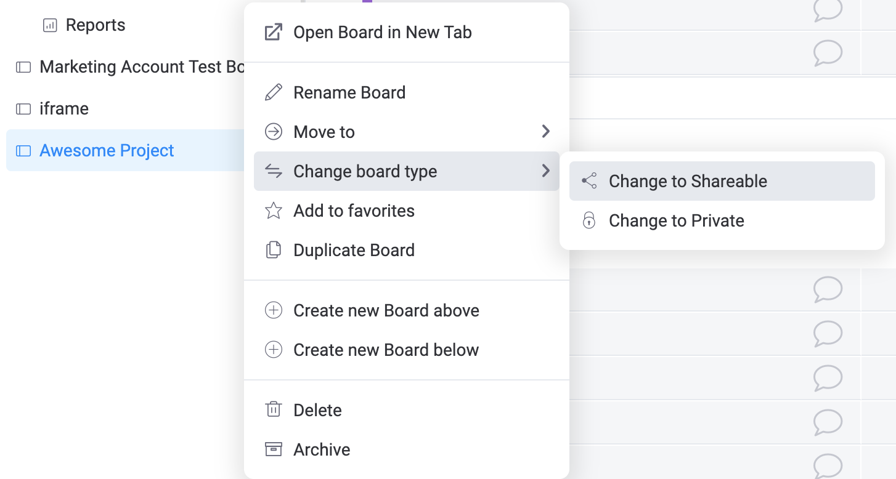Image resolution: width=896 pixels, height=479 pixels.
Task: Click the Reports chart icon in the sidebar
Action: click(x=50, y=25)
